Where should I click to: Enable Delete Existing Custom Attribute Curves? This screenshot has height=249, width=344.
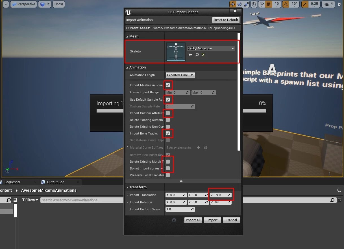click(168, 120)
